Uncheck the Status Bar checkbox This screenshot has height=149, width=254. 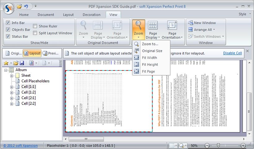pos(8,36)
